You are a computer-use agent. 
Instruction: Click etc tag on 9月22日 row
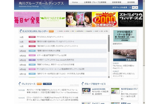click(32, 60)
